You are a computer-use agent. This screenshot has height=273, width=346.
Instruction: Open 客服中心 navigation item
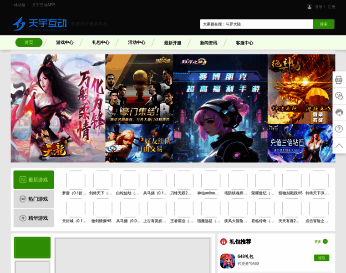click(244, 43)
